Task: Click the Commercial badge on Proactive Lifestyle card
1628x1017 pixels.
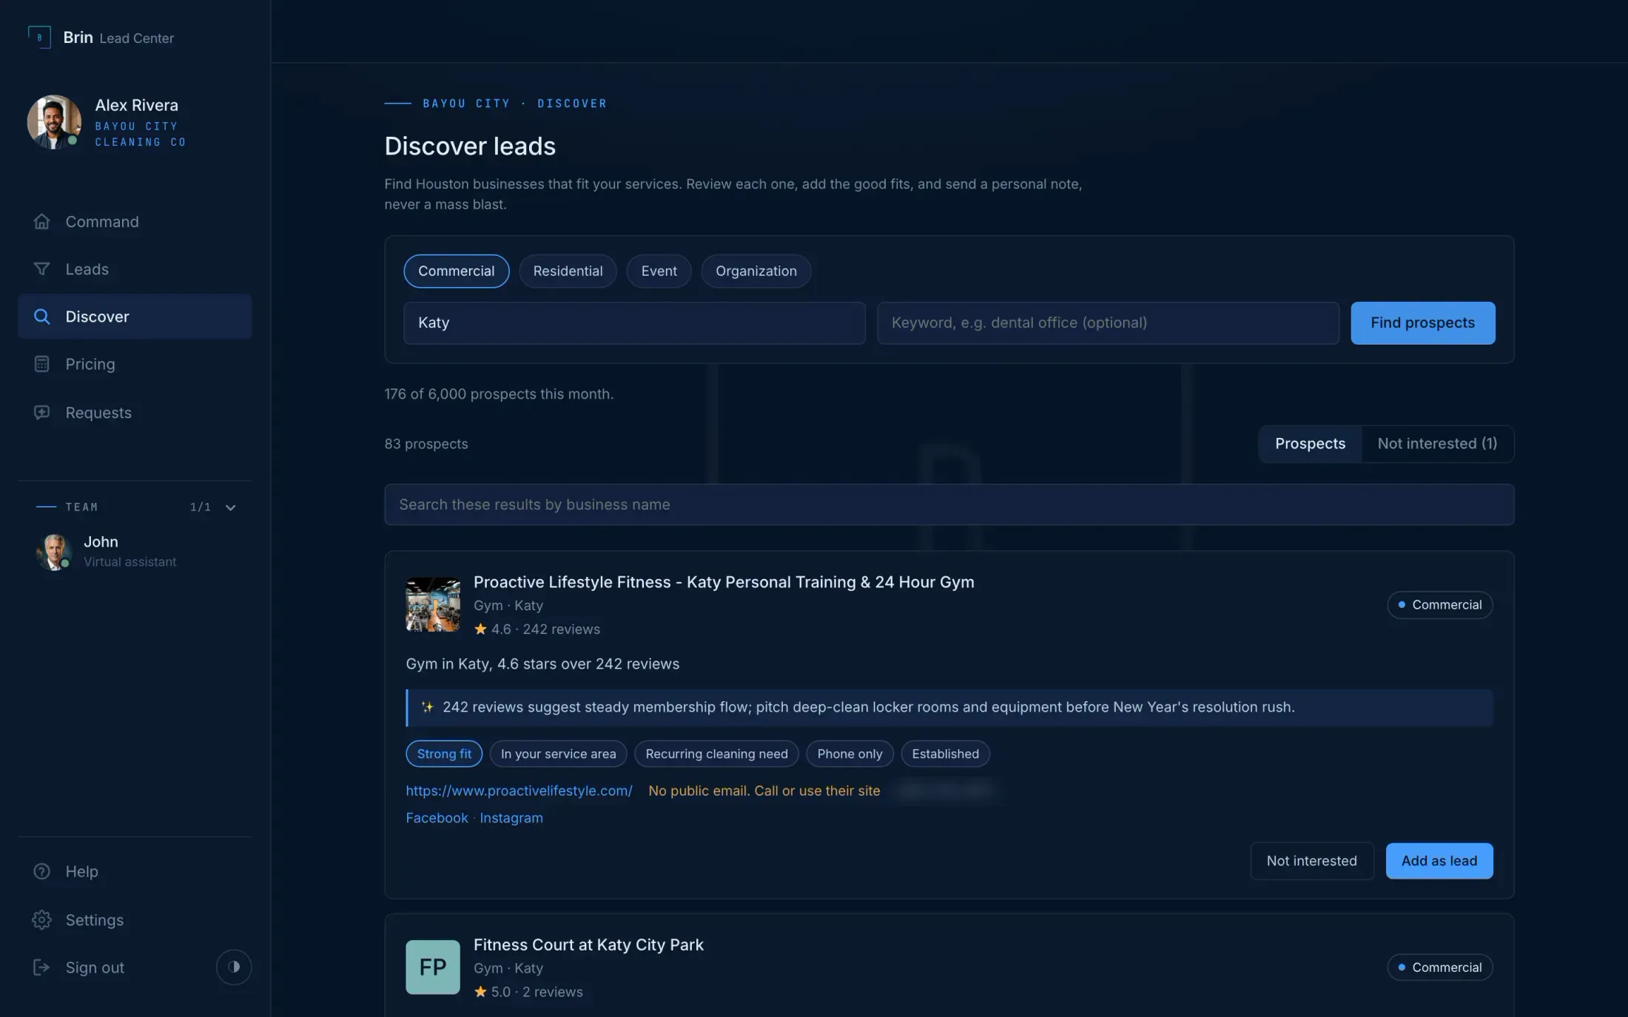Action: click(1439, 605)
